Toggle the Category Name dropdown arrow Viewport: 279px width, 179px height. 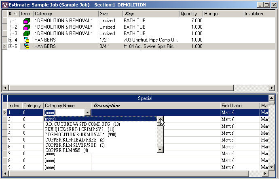coord(88,112)
